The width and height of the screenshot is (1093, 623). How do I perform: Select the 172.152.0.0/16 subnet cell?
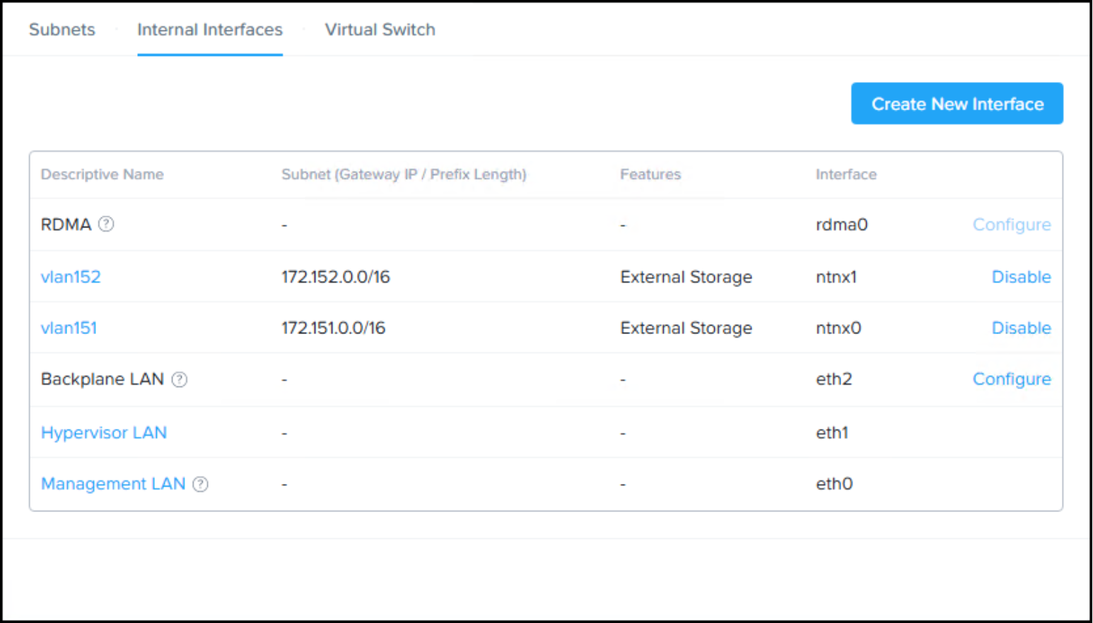click(336, 277)
